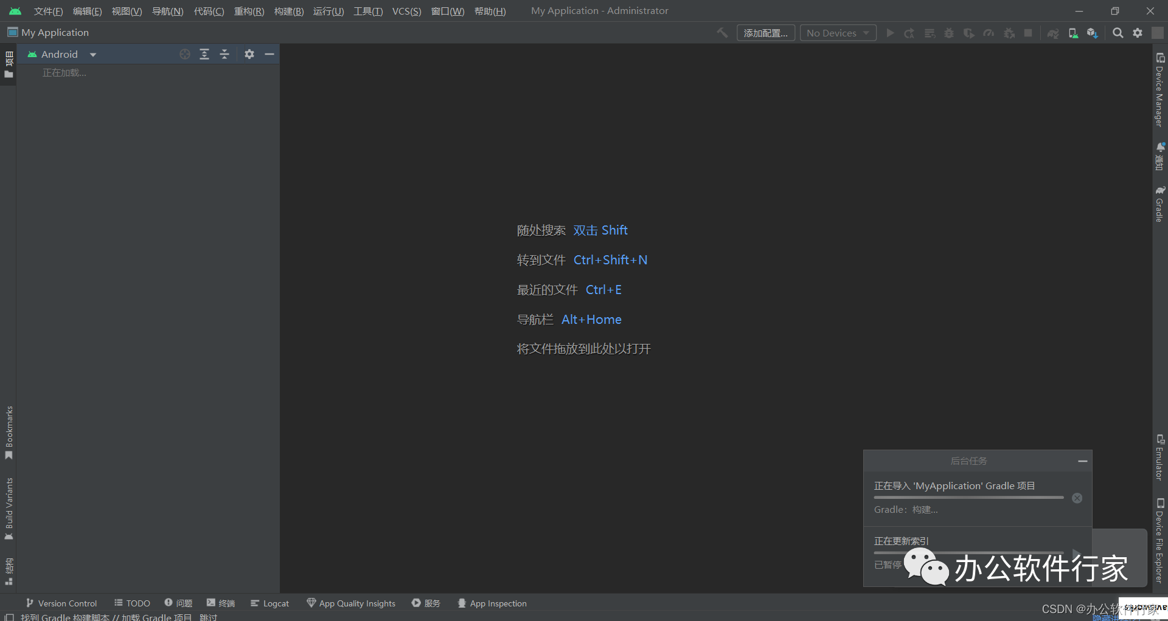The image size is (1168, 621).
Task: Open the 导航(N) menu
Action: click(167, 11)
